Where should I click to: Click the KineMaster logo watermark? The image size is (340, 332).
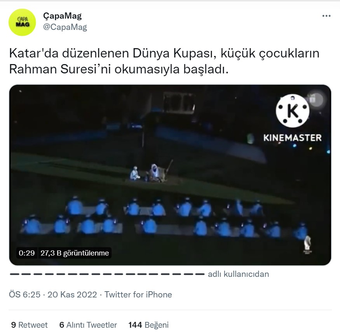pyautogui.click(x=293, y=118)
